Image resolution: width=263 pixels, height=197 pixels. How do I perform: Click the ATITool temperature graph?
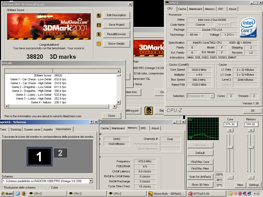coord(203,129)
